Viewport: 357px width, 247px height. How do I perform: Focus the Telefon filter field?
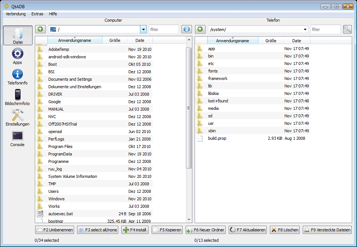click(x=325, y=30)
